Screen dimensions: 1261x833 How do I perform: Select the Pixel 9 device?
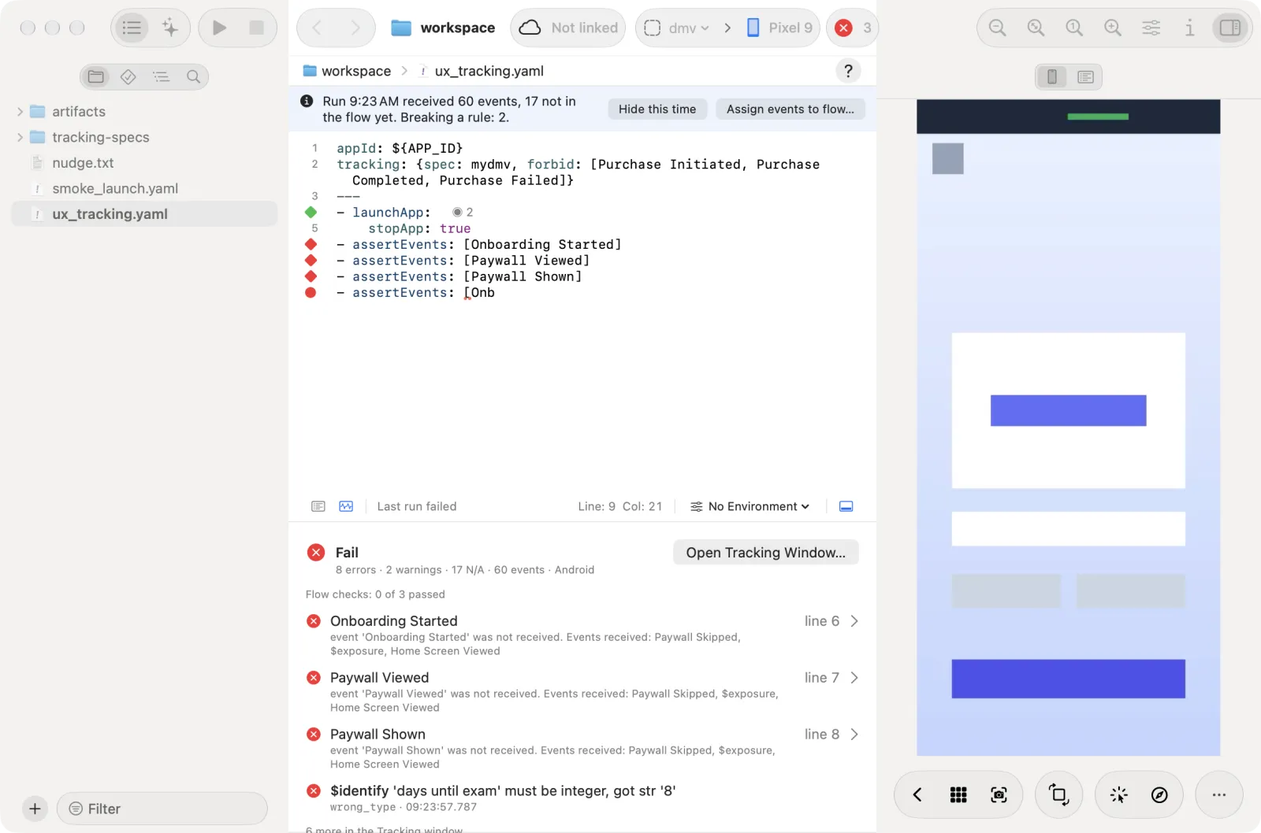pyautogui.click(x=779, y=28)
